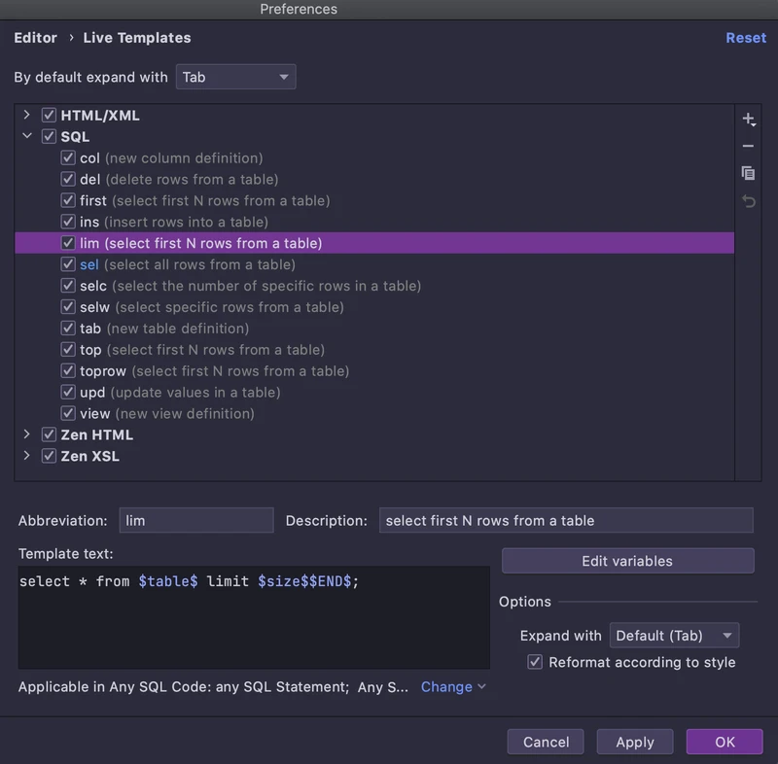
Task: Add a new live template
Action: [749, 119]
